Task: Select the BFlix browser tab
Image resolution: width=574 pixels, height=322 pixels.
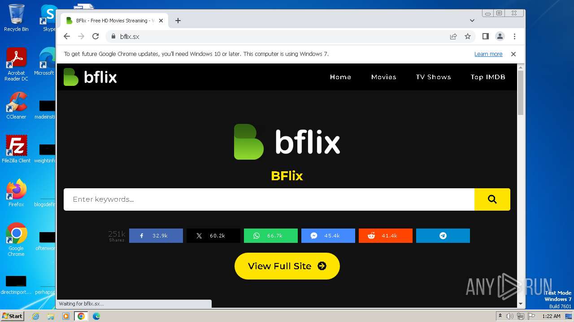Action: click(114, 21)
